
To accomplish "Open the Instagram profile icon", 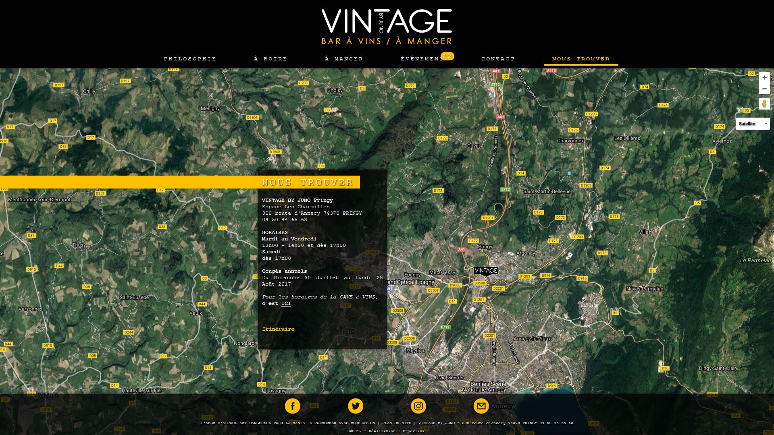I will 418,406.
